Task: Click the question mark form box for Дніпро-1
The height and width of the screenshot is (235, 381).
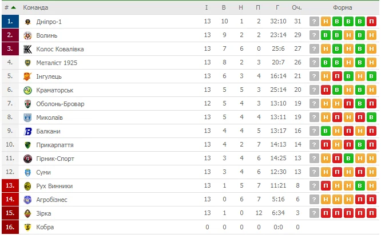Action: point(314,22)
